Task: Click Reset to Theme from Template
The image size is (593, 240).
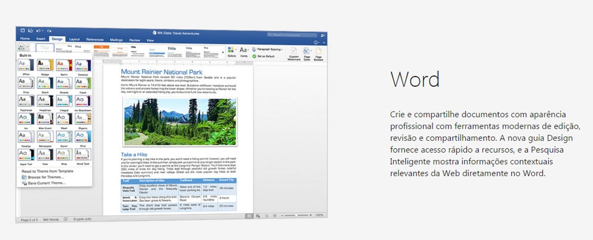Action: (47, 171)
